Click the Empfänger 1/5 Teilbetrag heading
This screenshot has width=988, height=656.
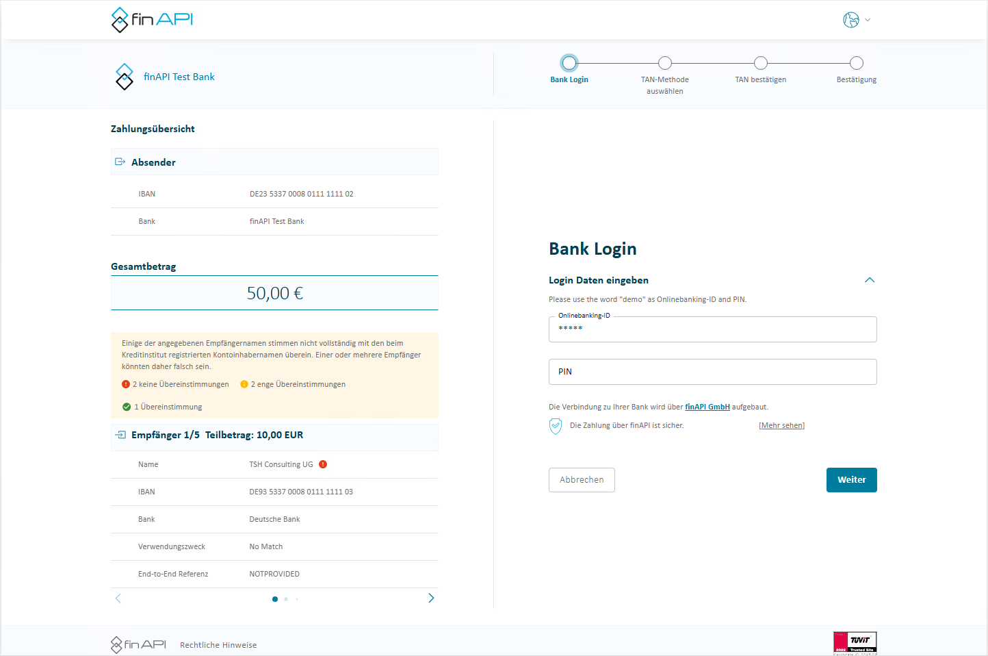[218, 435]
